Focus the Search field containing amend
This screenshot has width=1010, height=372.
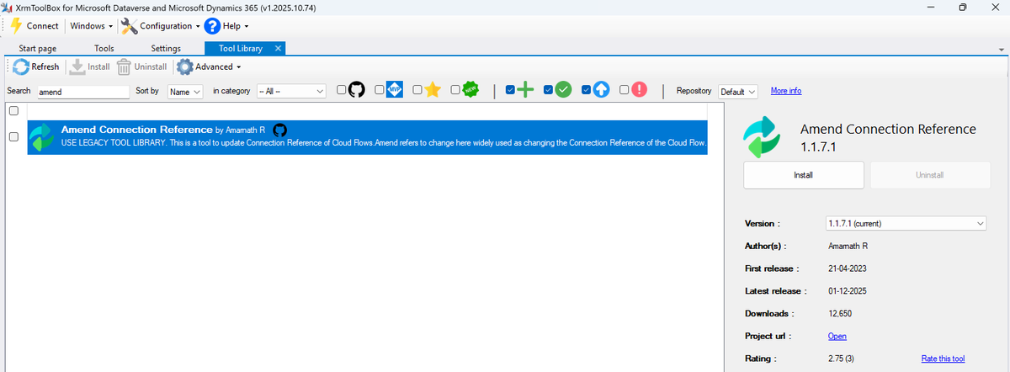(82, 91)
